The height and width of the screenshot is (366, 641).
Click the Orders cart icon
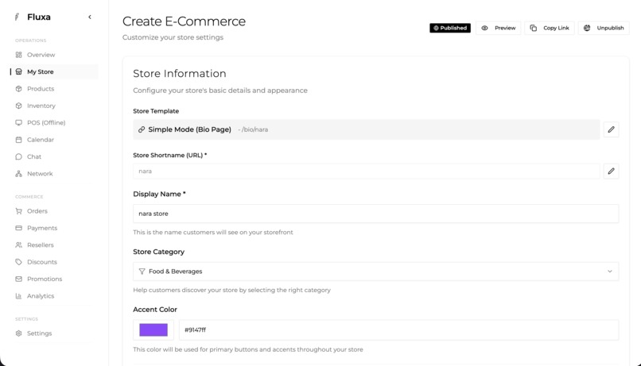click(x=18, y=211)
